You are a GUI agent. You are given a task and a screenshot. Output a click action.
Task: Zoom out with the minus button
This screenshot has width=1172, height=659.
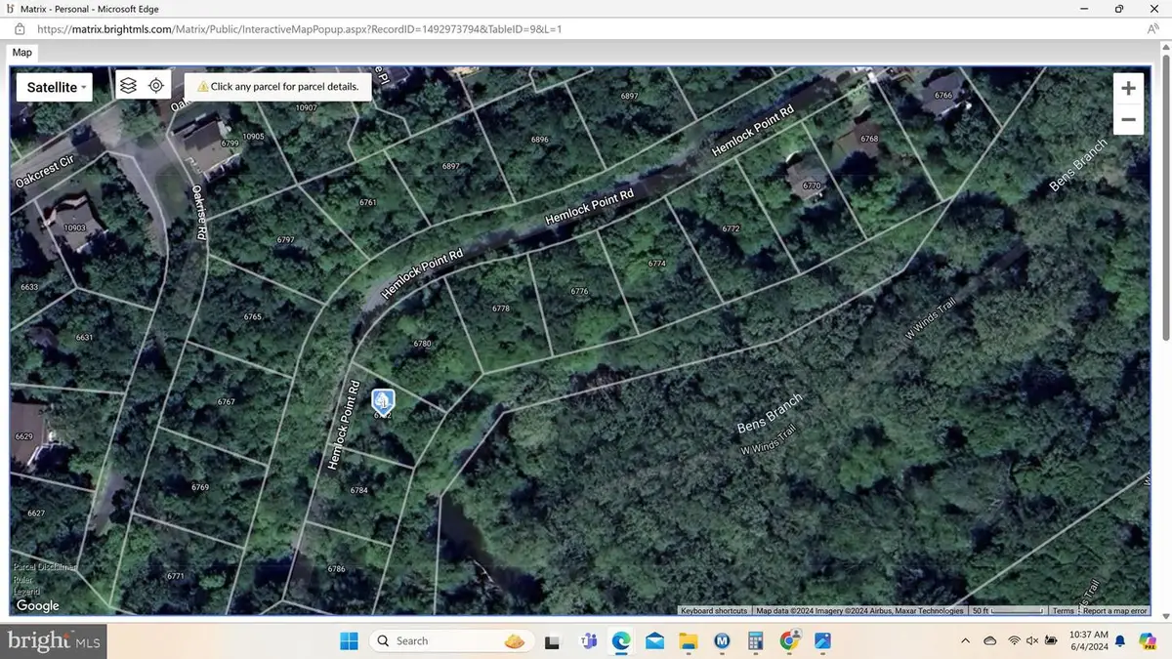(x=1128, y=120)
